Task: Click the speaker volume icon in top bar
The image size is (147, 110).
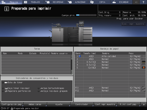Action: click(136, 2)
